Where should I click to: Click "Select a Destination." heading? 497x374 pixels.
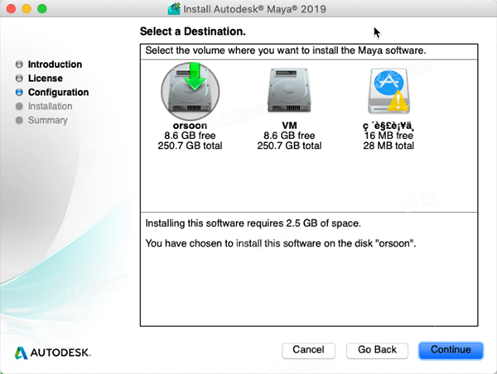pos(193,31)
